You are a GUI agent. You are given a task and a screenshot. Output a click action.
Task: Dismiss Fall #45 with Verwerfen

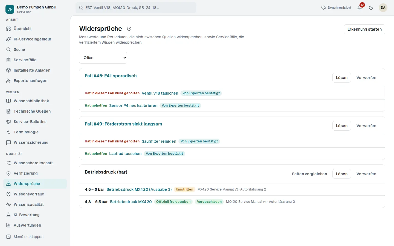coord(366,78)
